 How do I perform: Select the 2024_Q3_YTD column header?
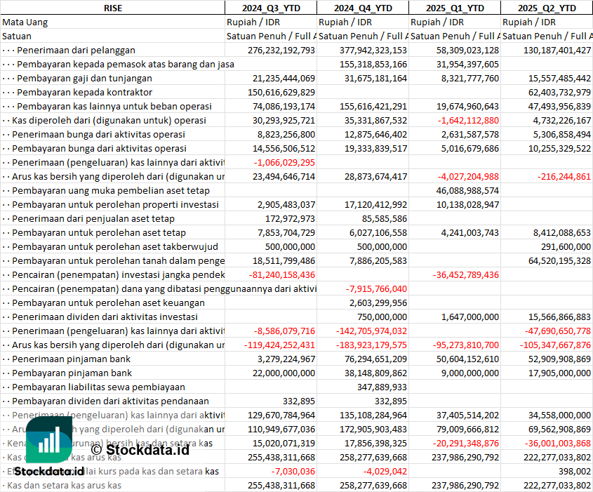[x=271, y=8]
